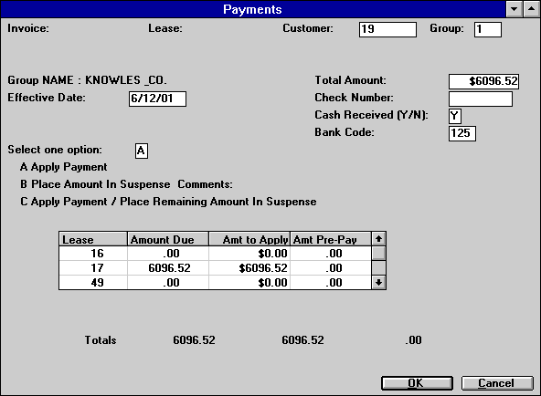Image resolution: width=541 pixels, height=396 pixels.
Task: Select Amt to Apply cell for lease 17
Action: coord(249,268)
